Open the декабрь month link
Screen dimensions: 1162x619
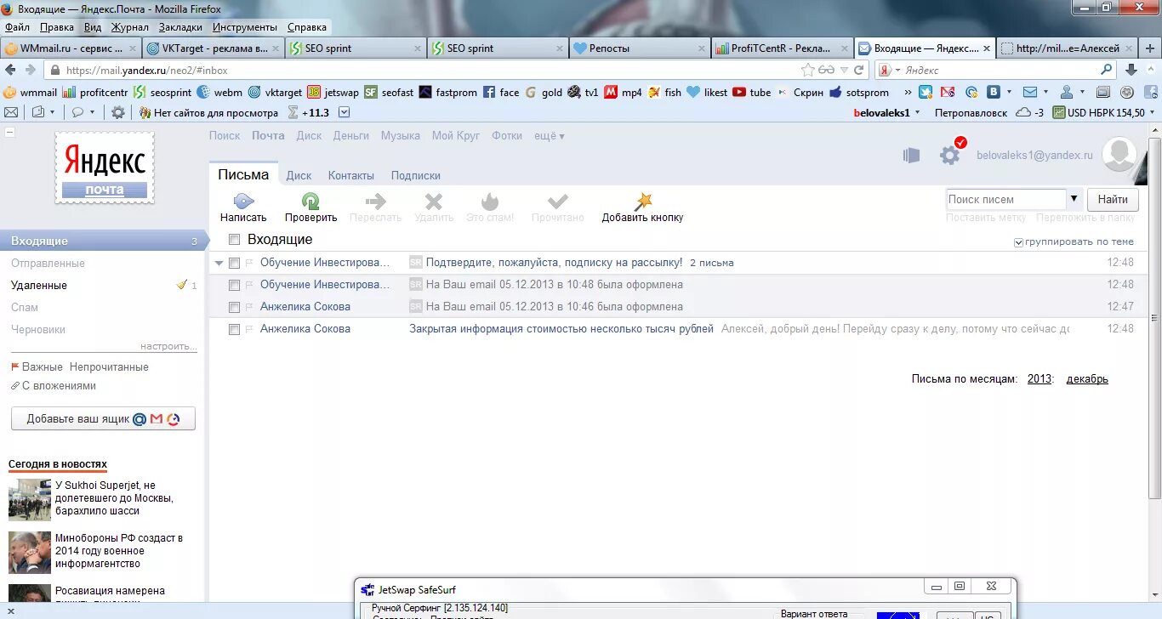pyautogui.click(x=1086, y=379)
